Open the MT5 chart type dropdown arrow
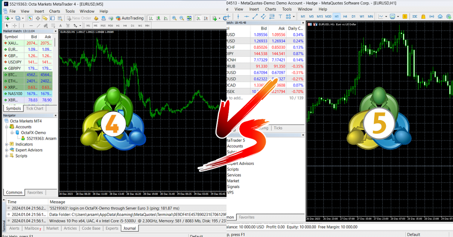This screenshot has width=453, height=237. click(x=386, y=16)
